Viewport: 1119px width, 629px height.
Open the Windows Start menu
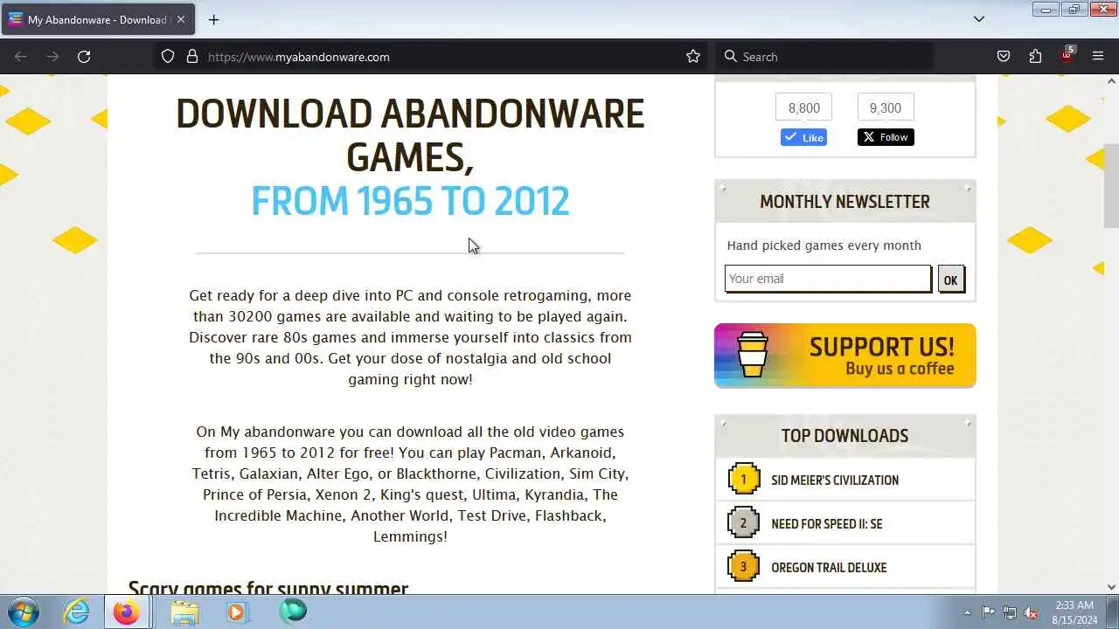click(23, 612)
